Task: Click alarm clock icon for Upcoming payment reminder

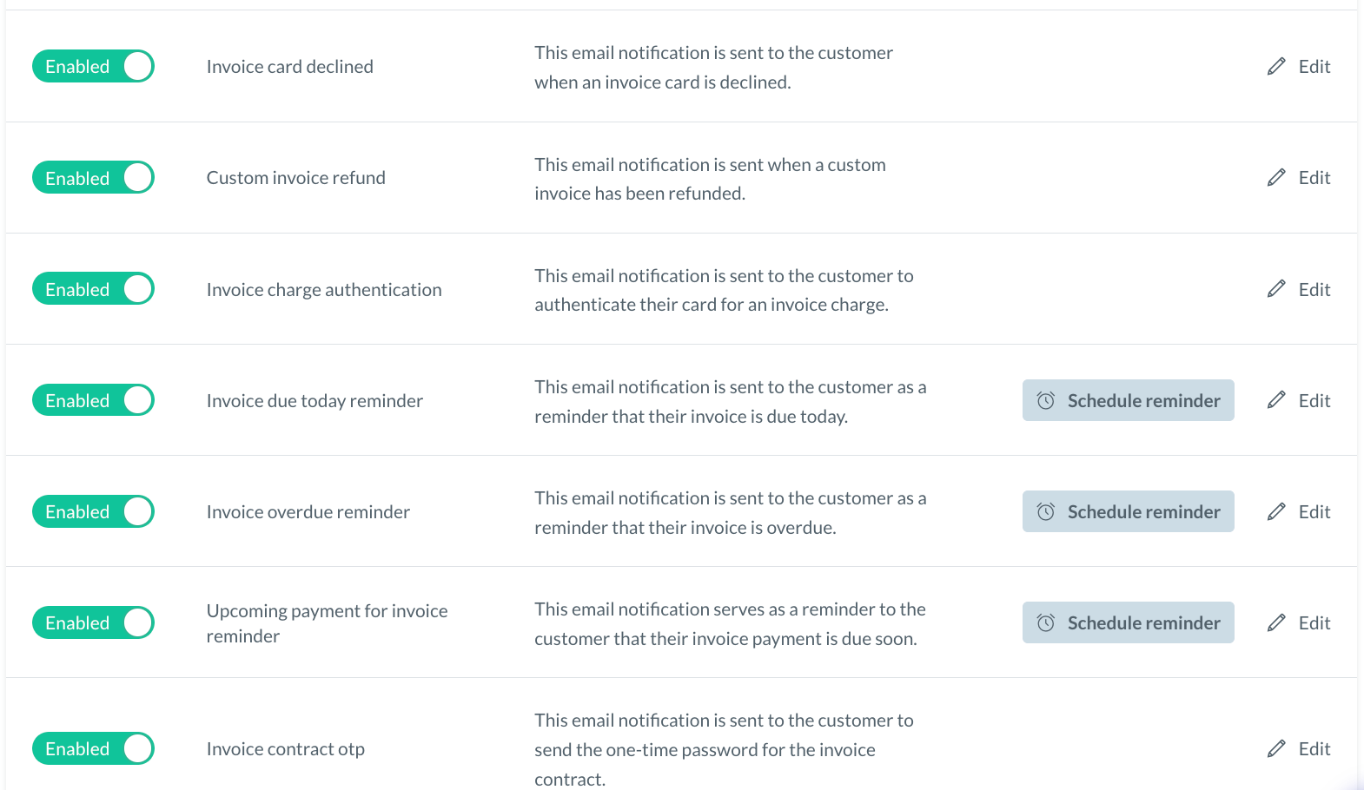Action: (x=1046, y=622)
